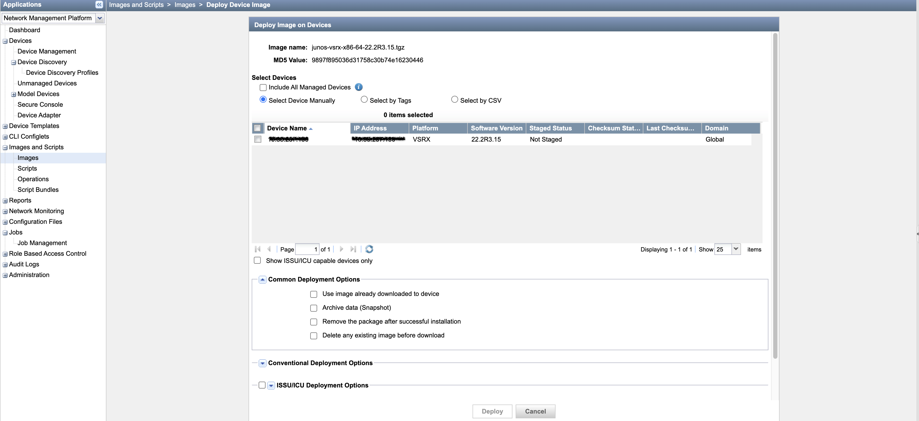Expand the Audit Logs tree node
This screenshot has height=421, width=919.
[x=5, y=265]
